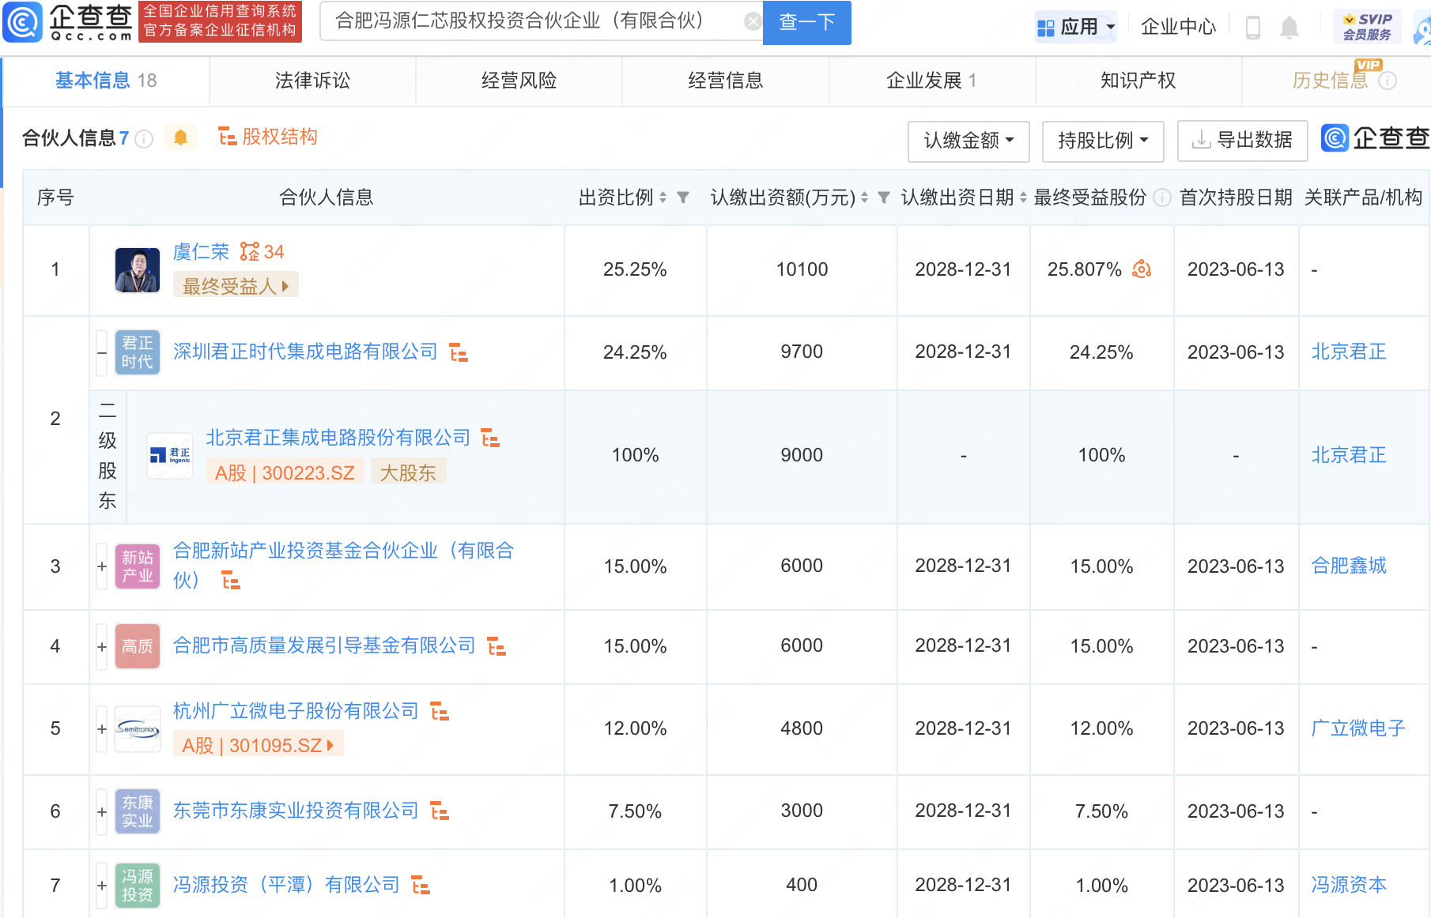Screen dimensions: 1431x918
Task: Open related institution 合肥鑫城
Action: point(1349,566)
